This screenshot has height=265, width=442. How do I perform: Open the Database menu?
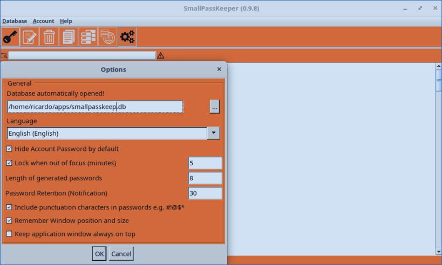coord(15,21)
